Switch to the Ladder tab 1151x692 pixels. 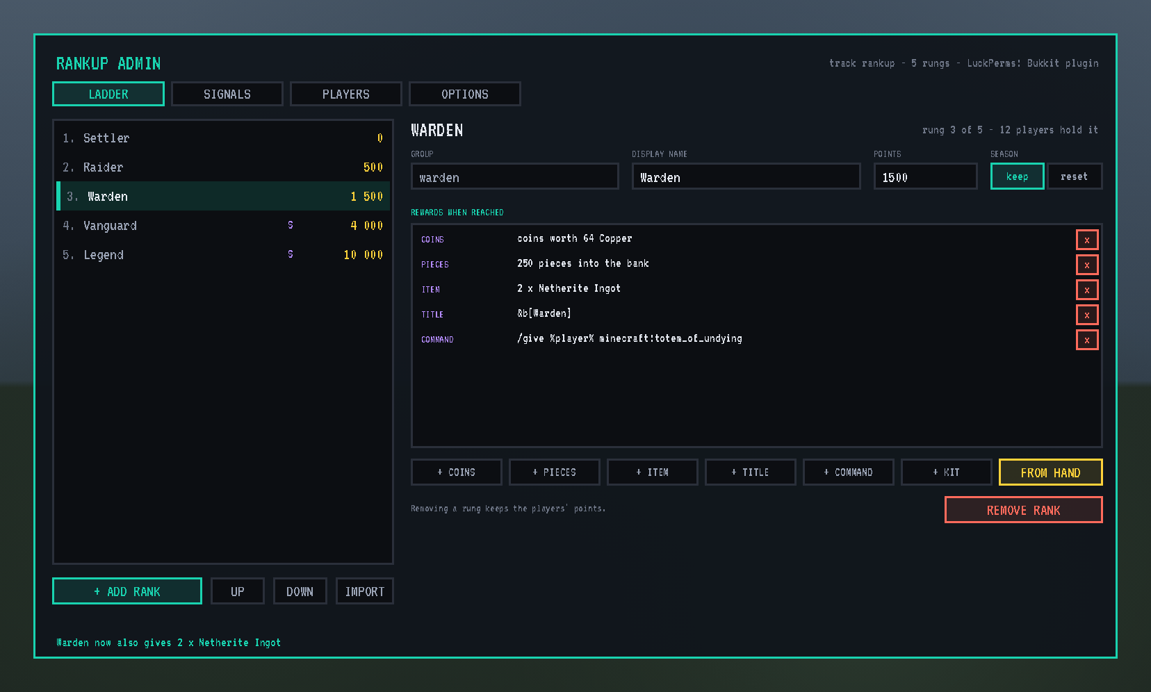click(108, 94)
